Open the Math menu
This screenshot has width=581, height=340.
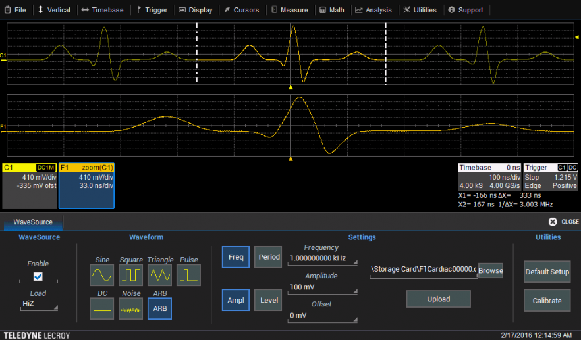[x=331, y=10]
